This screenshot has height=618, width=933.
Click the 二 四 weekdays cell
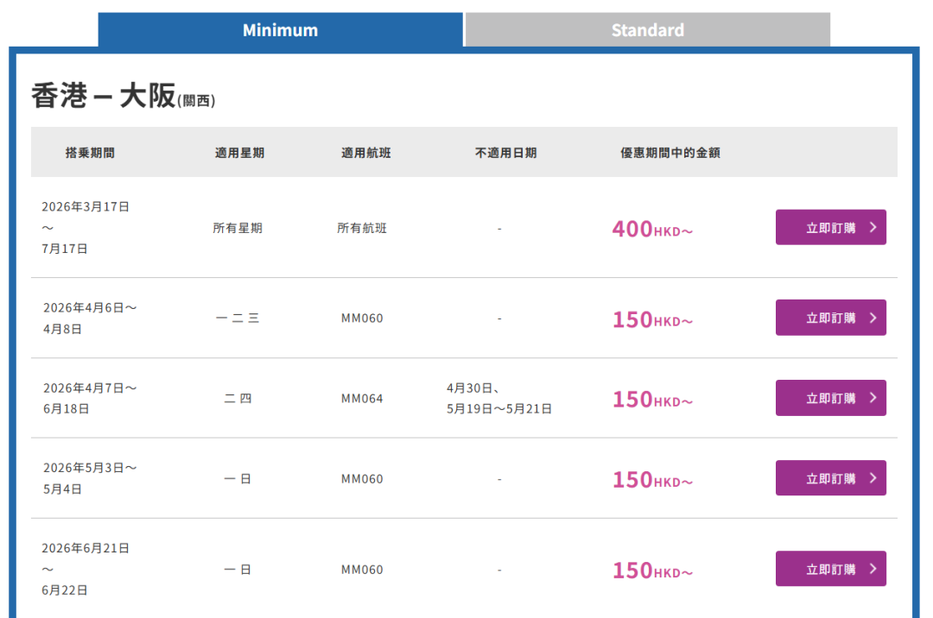(x=238, y=398)
